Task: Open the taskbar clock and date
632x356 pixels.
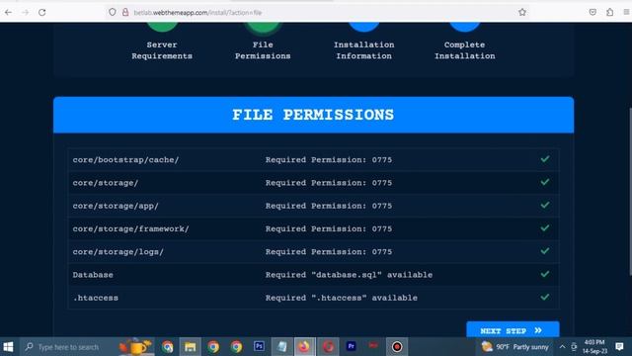Action: pyautogui.click(x=594, y=347)
